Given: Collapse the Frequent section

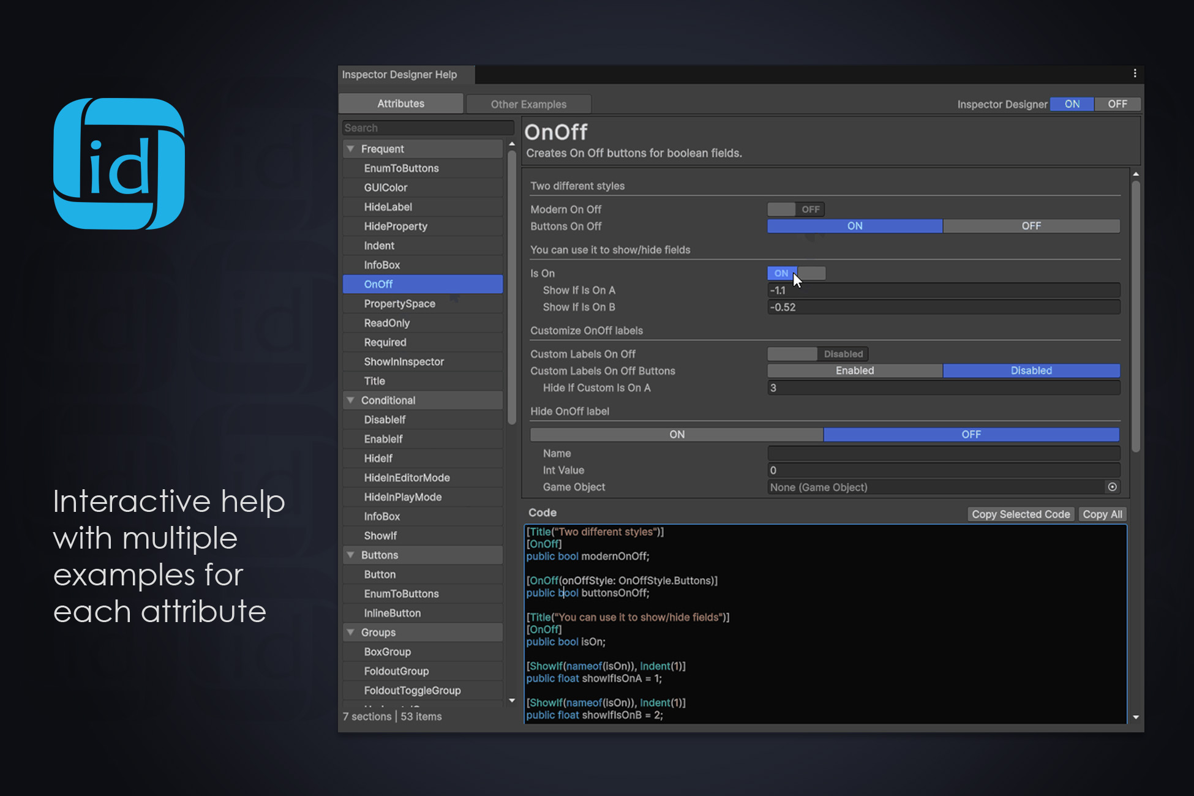Looking at the screenshot, I should tap(351, 149).
